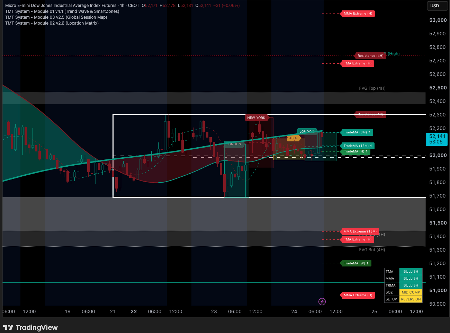Image resolution: width=450 pixels, height=333 pixels.
Task: Click the 51,500 price axis label
Action: coord(438,223)
